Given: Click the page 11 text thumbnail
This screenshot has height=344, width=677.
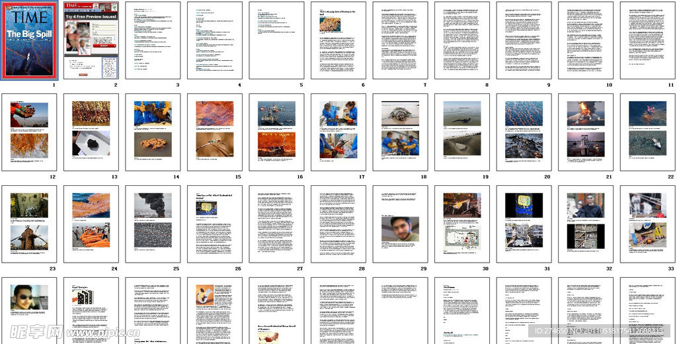Looking at the screenshot, I should tap(648, 40).
